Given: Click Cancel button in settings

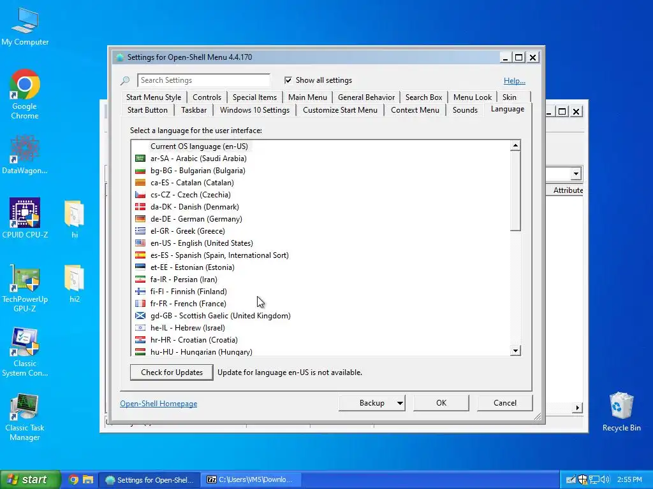Looking at the screenshot, I should point(505,403).
